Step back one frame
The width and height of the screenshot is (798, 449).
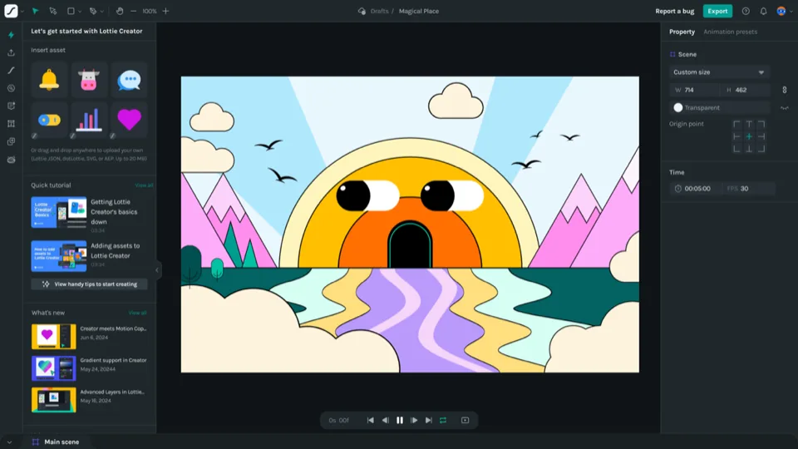point(385,420)
